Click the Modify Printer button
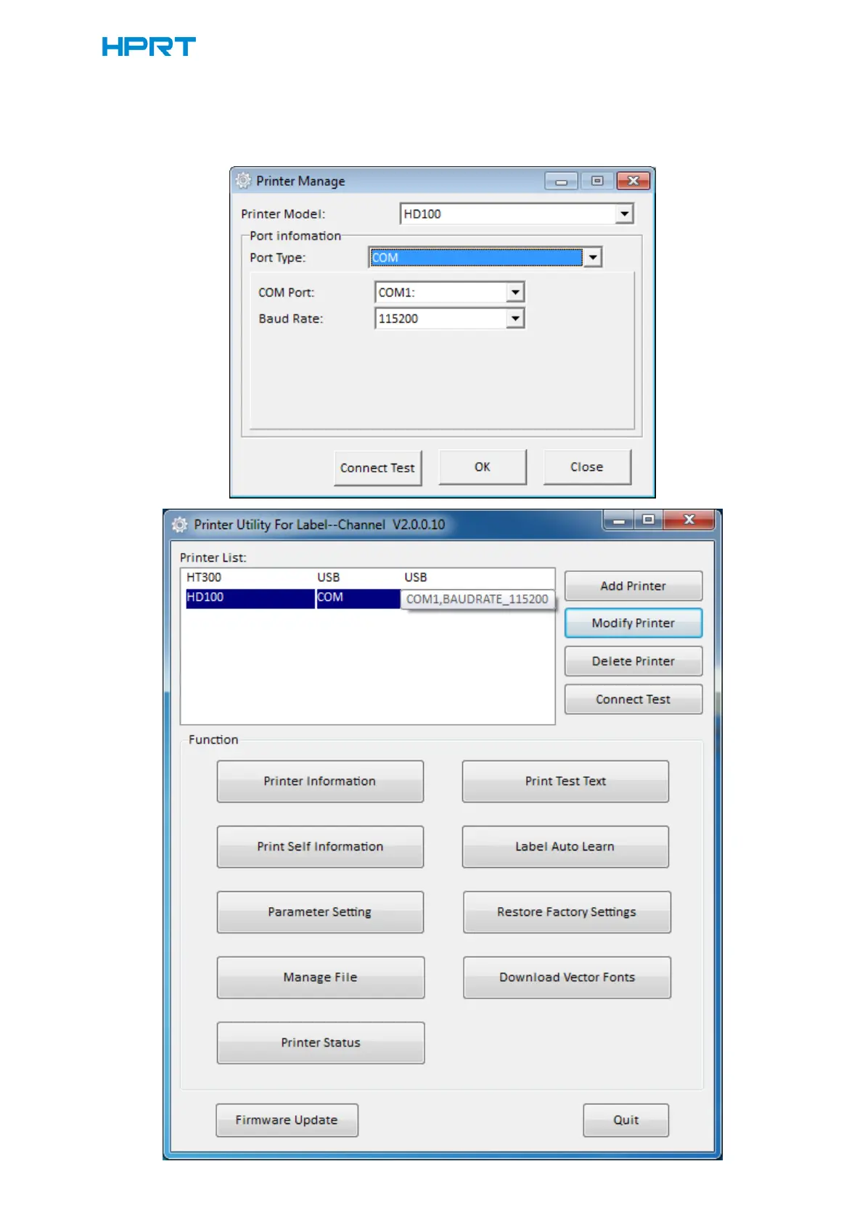865x1222 pixels. (x=634, y=623)
